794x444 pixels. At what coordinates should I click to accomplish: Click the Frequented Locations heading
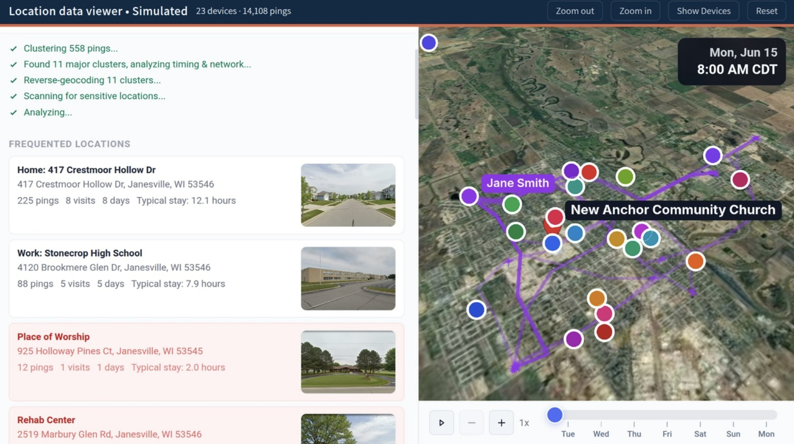70,144
